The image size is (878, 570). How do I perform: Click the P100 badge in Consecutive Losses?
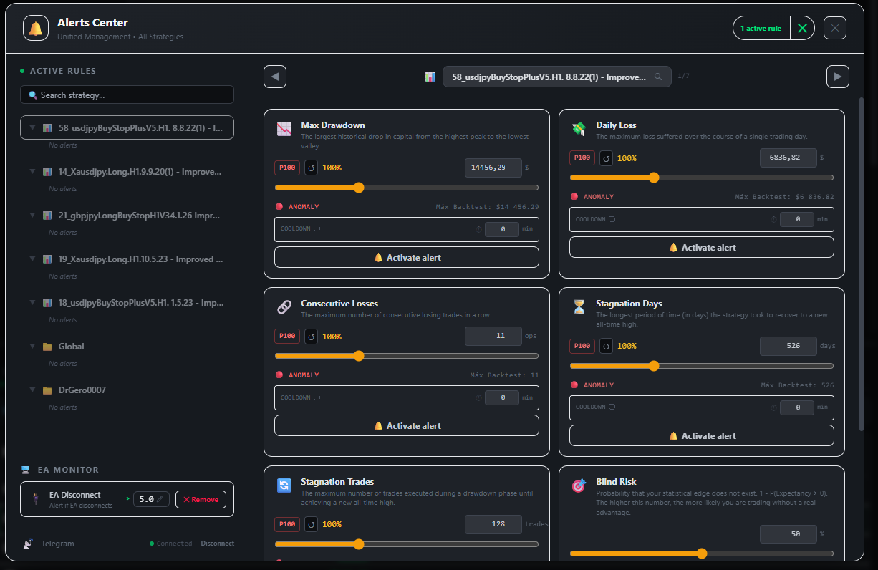point(287,336)
